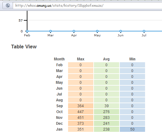Select the Jul data point on chart
This screenshot has width=162, height=138.
pyautogui.click(x=144, y=31)
